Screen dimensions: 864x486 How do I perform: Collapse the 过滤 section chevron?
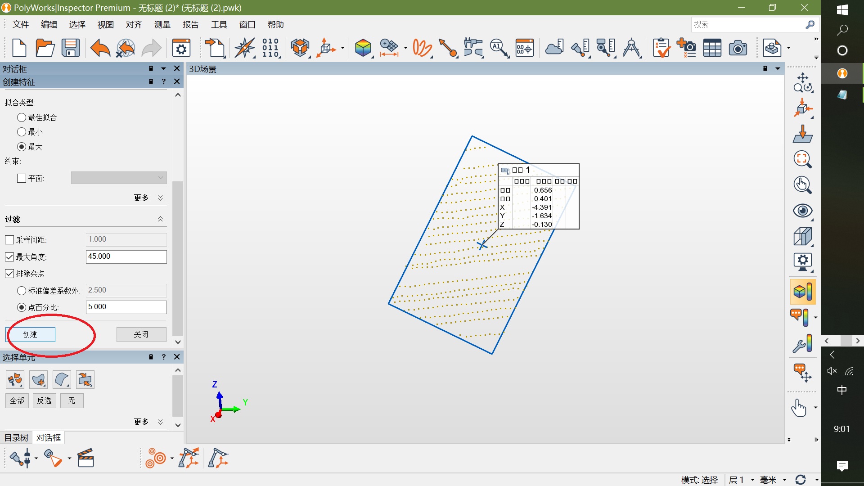click(x=160, y=219)
